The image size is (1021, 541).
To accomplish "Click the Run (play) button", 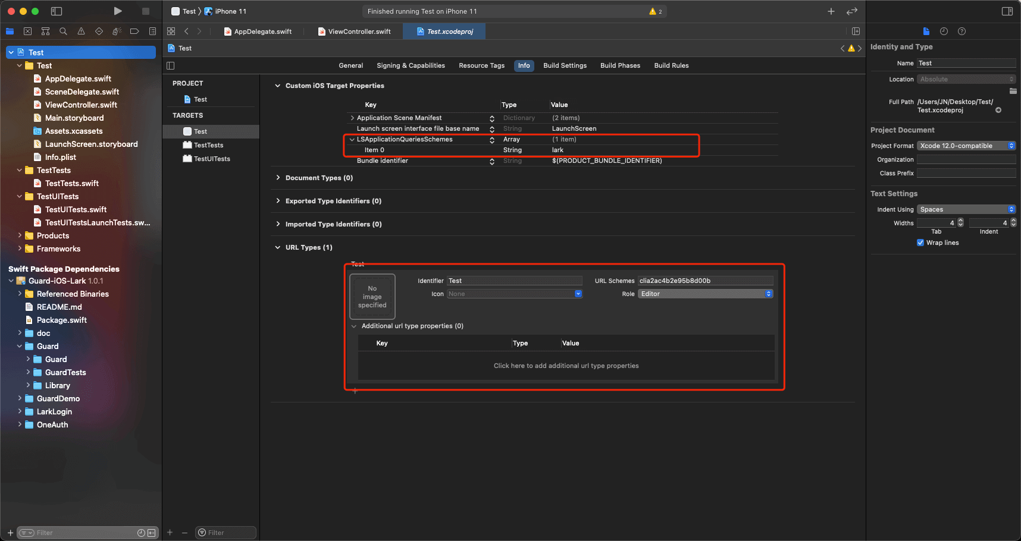I will tap(118, 11).
